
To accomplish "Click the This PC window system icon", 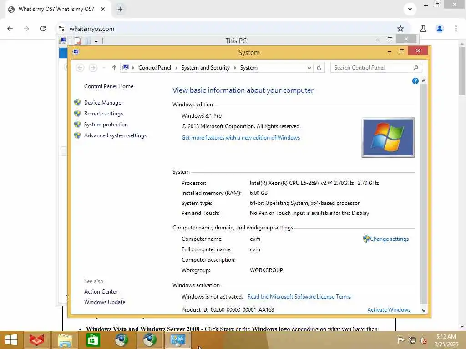I will tap(63, 40).
